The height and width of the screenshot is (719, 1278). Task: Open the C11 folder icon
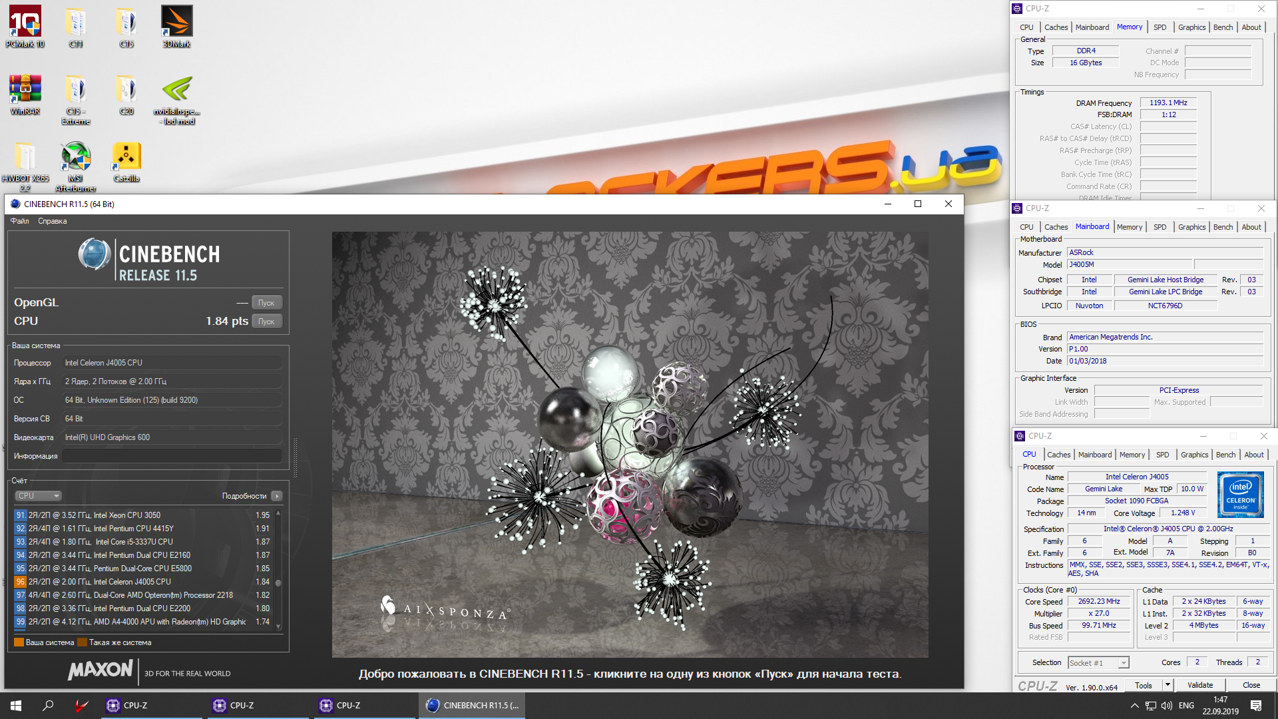tap(76, 27)
